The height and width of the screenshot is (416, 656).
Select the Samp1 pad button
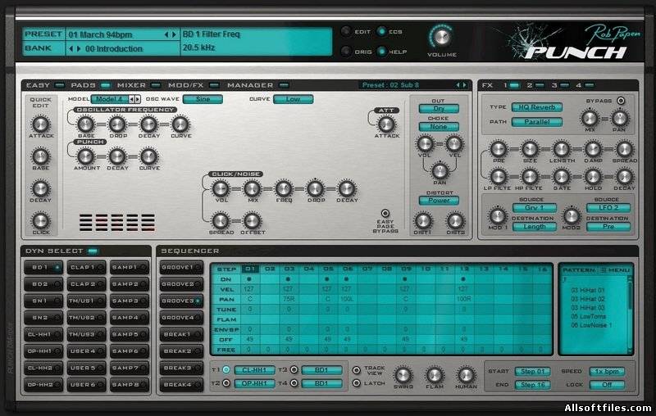[130, 267]
